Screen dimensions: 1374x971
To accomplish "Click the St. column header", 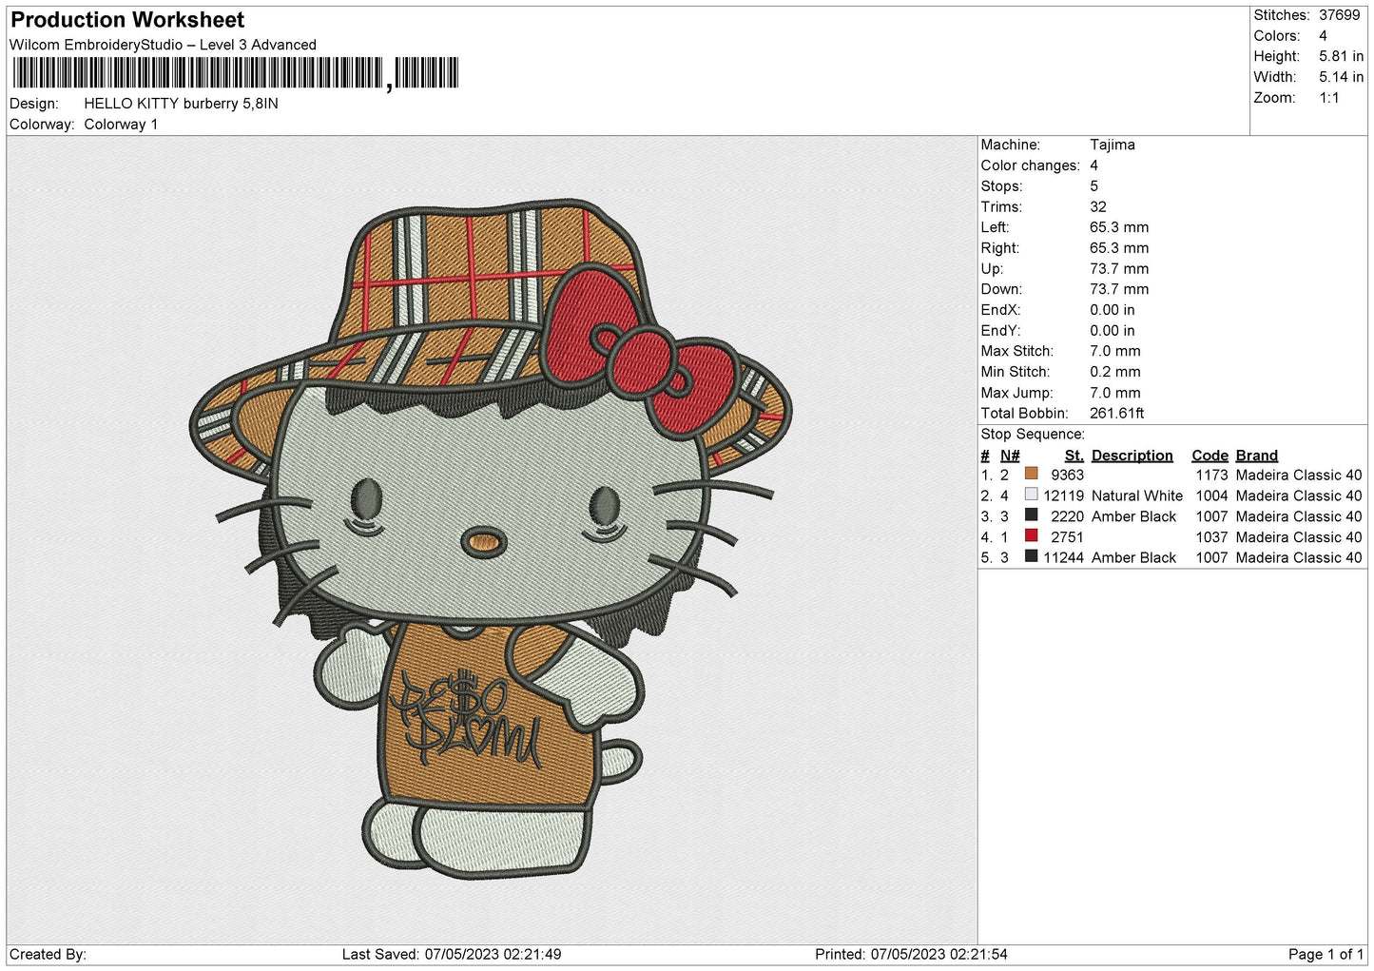I will pyautogui.click(x=1074, y=456).
